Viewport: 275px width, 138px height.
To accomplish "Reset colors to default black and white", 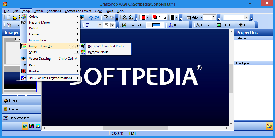I will (164, 17).
